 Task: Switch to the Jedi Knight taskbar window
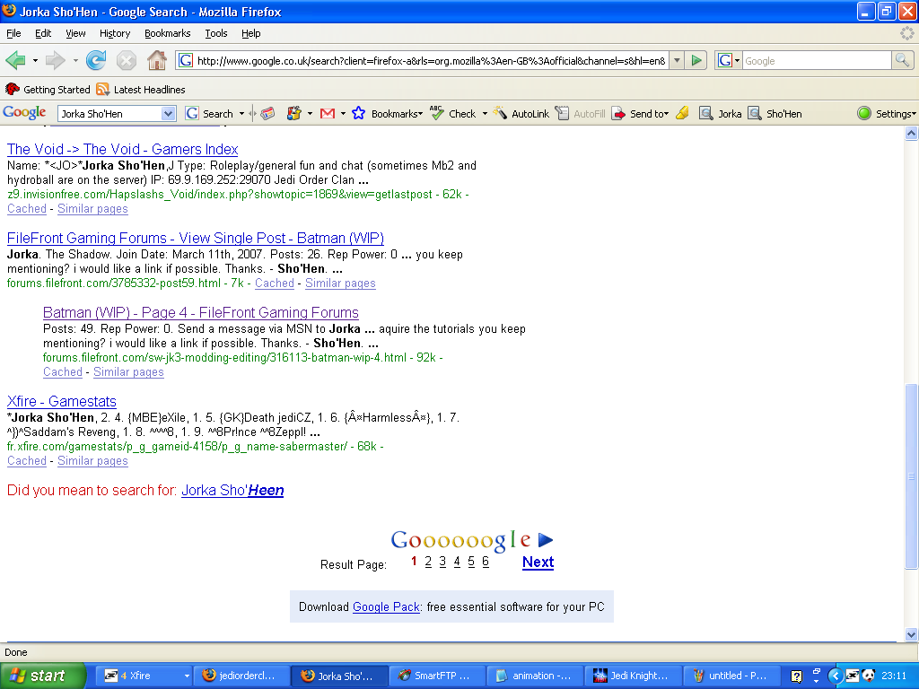pos(633,676)
